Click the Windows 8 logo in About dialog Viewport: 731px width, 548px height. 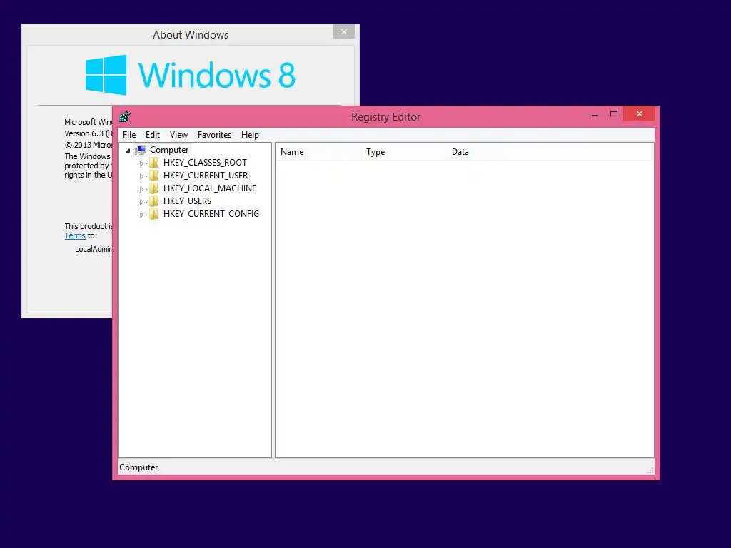pyautogui.click(x=190, y=75)
